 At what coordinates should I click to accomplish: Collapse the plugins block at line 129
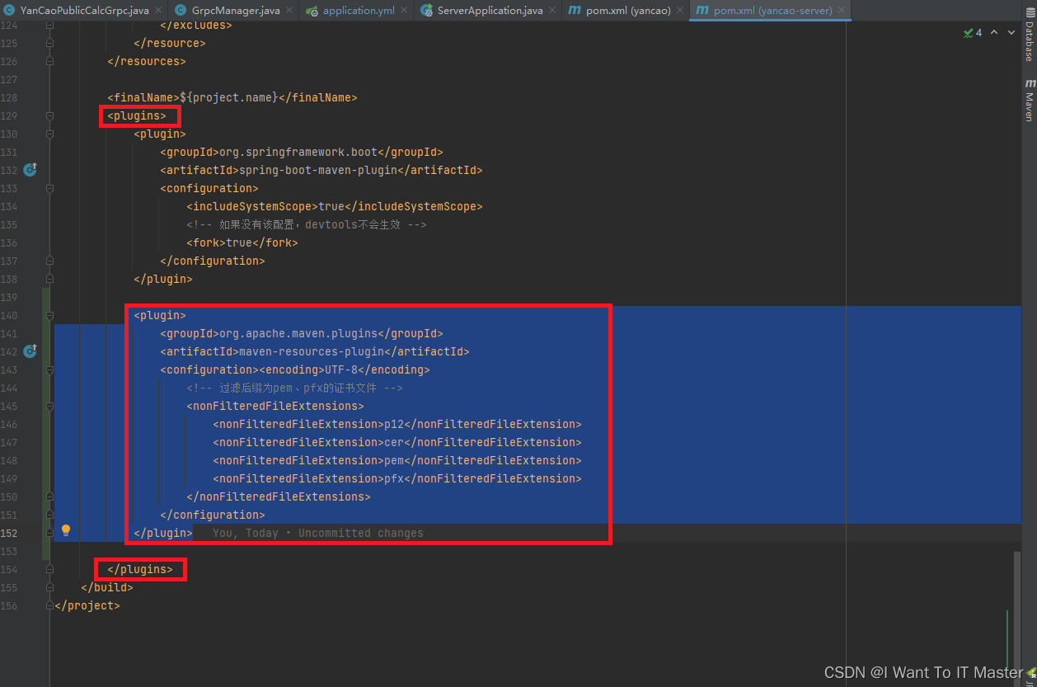coord(49,115)
